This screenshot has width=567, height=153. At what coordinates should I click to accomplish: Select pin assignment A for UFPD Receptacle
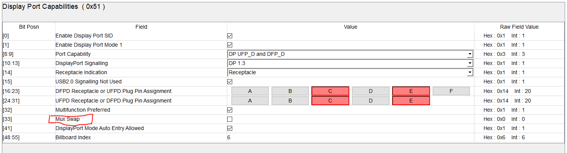(x=250, y=101)
